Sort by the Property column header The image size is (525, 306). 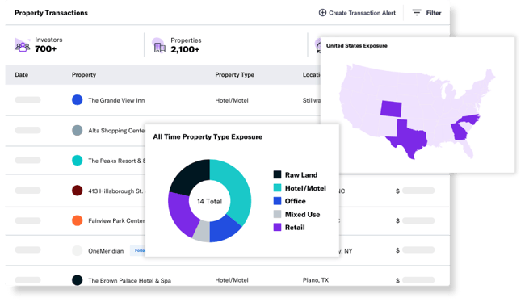84,74
